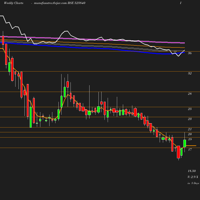This screenshot has height=200, width=200.
Task: Click the 'in 5 Days' text
Action: [x=193, y=183]
